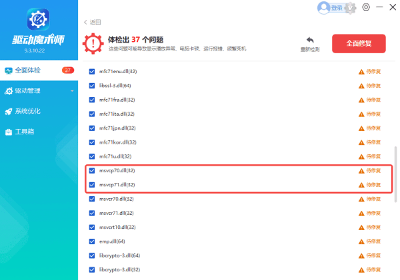Viewport: 400px width, 280px height.
Task: Select the msvcp70.dll(32) file name
Action: [x=117, y=170]
